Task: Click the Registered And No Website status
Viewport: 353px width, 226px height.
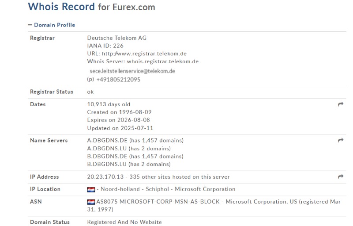Action: pyautogui.click(x=124, y=222)
